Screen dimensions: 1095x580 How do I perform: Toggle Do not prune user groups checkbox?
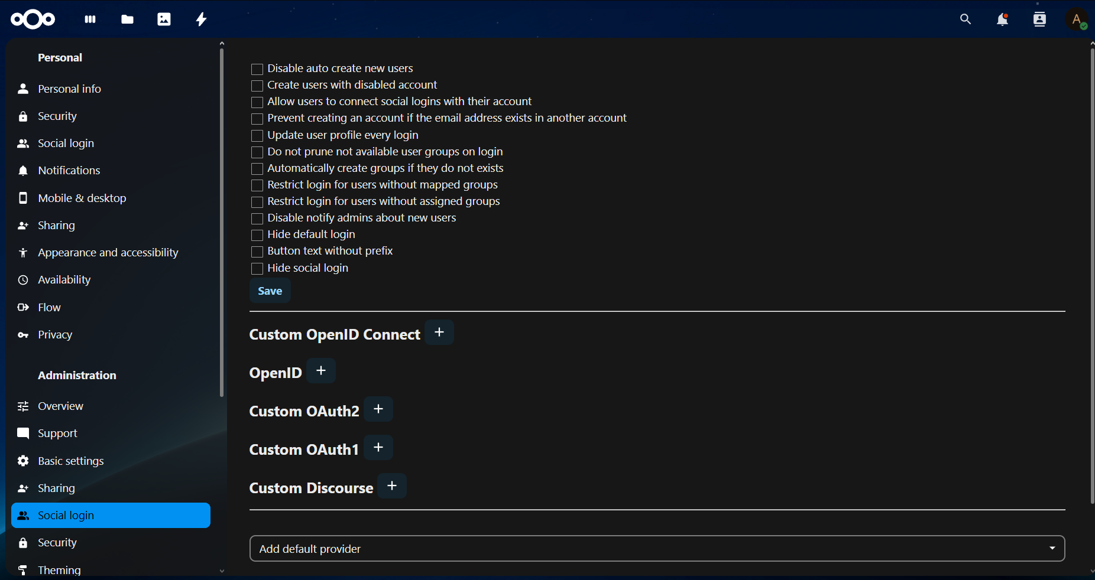tap(257, 152)
